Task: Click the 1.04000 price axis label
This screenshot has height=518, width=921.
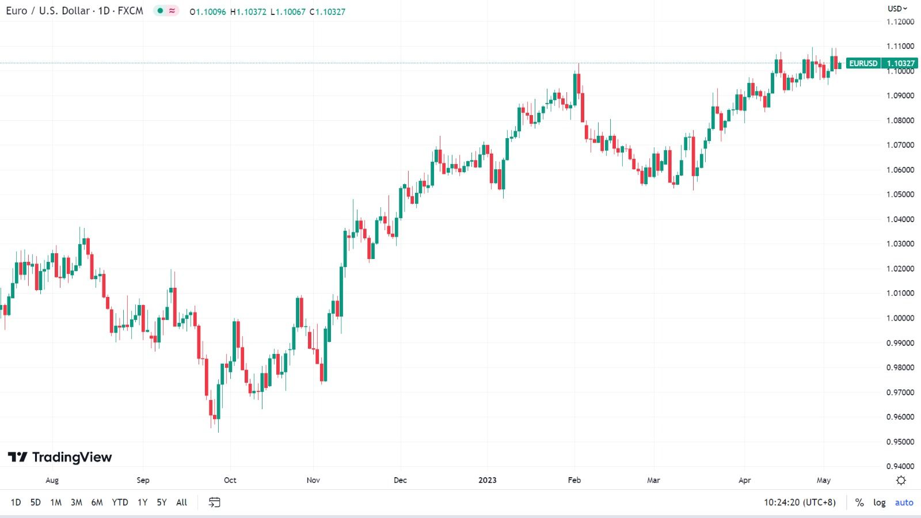Action: 900,219
